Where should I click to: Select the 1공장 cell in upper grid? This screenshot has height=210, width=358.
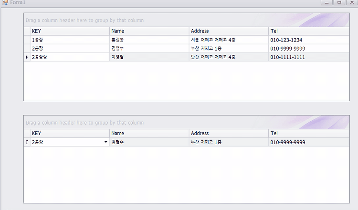[70, 40]
